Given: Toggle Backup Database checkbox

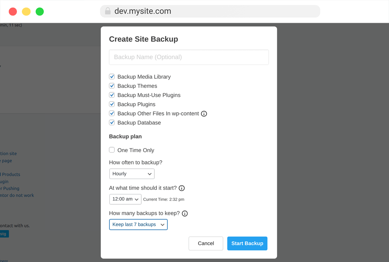Looking at the screenshot, I should (112, 122).
